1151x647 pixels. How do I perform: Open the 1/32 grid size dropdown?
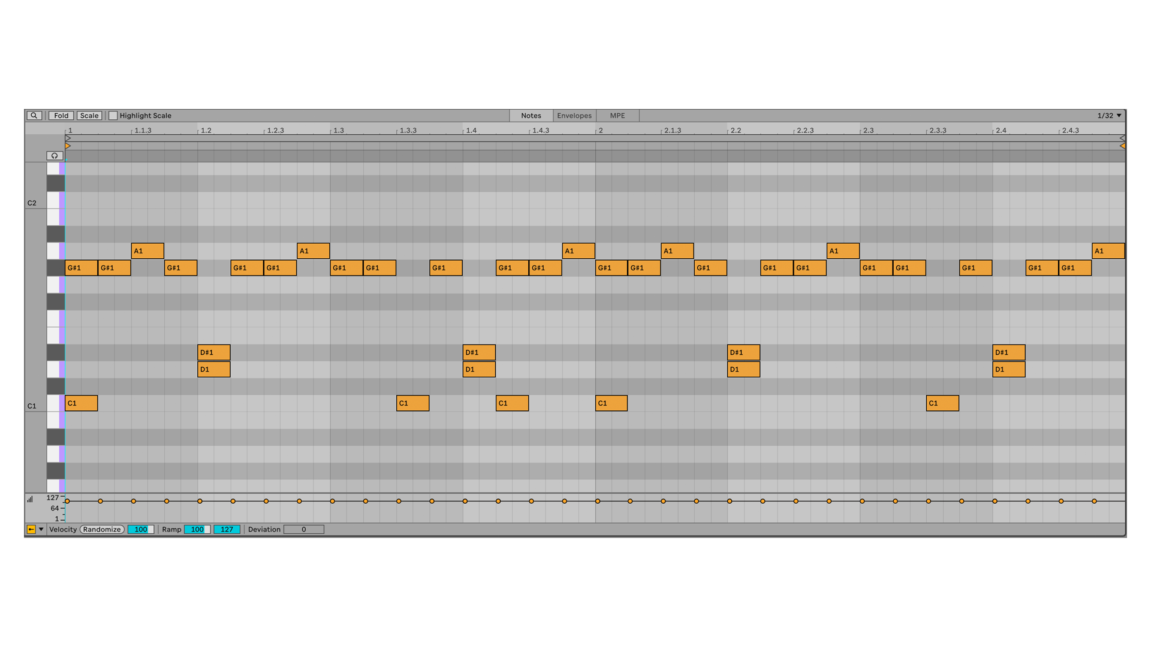[1109, 116]
